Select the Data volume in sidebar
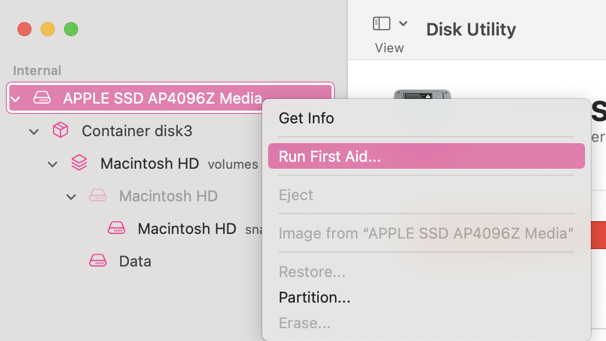This screenshot has height=341, width=606. [x=135, y=261]
